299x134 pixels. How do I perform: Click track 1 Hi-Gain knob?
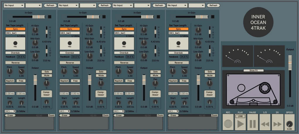(x=35, y=30)
